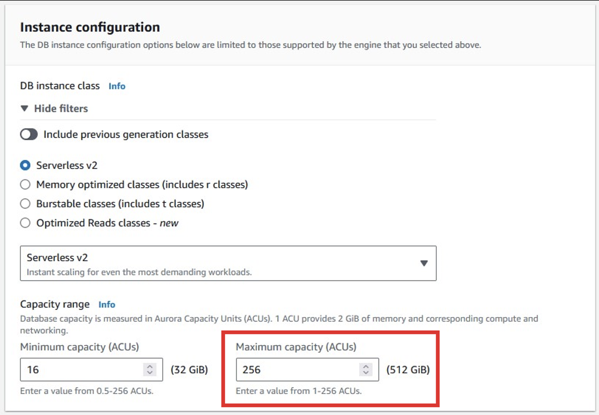
Task: Open Info link beside Capacity range
Action: [x=107, y=304]
